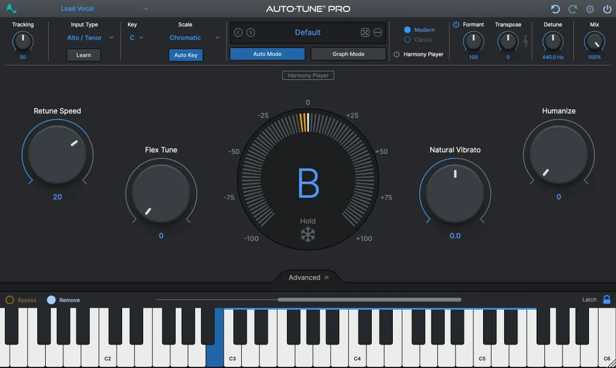Viewport: 616px width, 368px height.
Task: Switch to Graph Mode
Action: point(348,54)
